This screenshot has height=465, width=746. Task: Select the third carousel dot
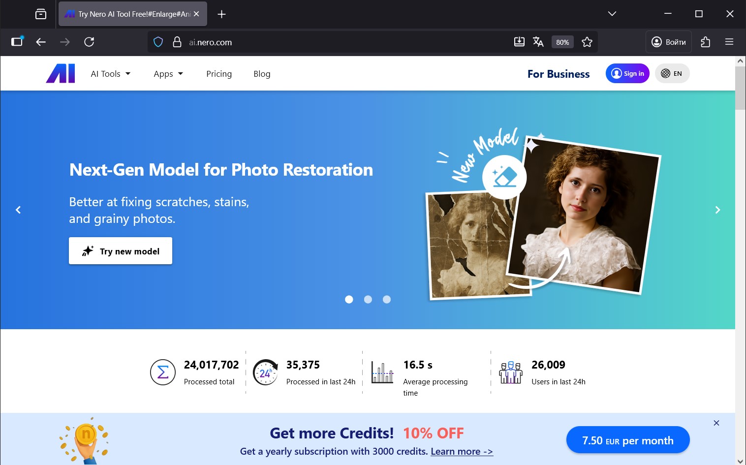(x=387, y=299)
